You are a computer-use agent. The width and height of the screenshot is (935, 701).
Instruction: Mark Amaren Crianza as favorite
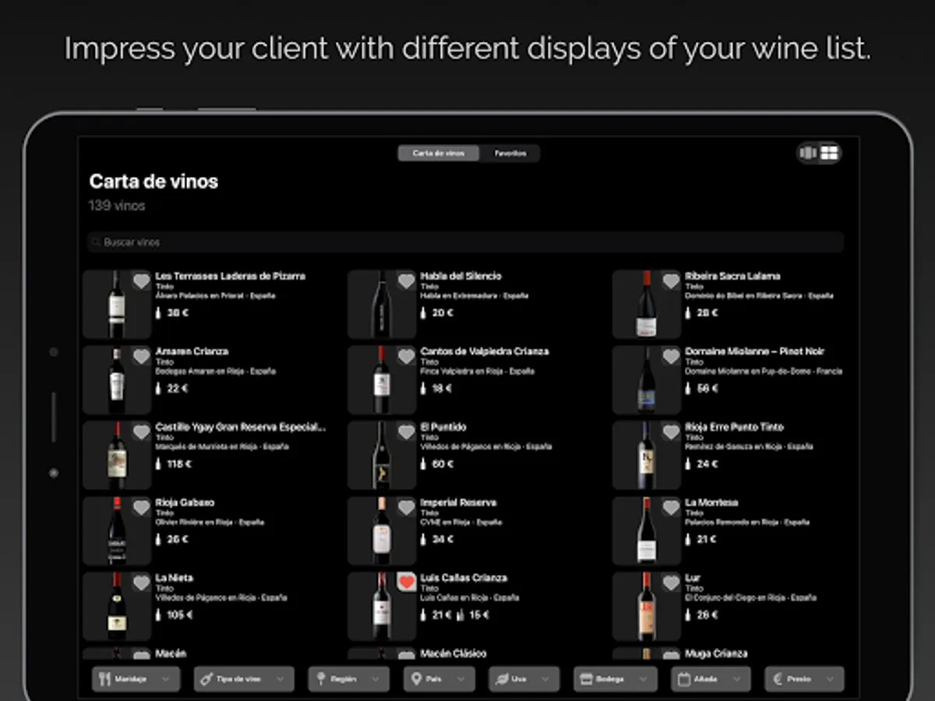click(x=141, y=357)
